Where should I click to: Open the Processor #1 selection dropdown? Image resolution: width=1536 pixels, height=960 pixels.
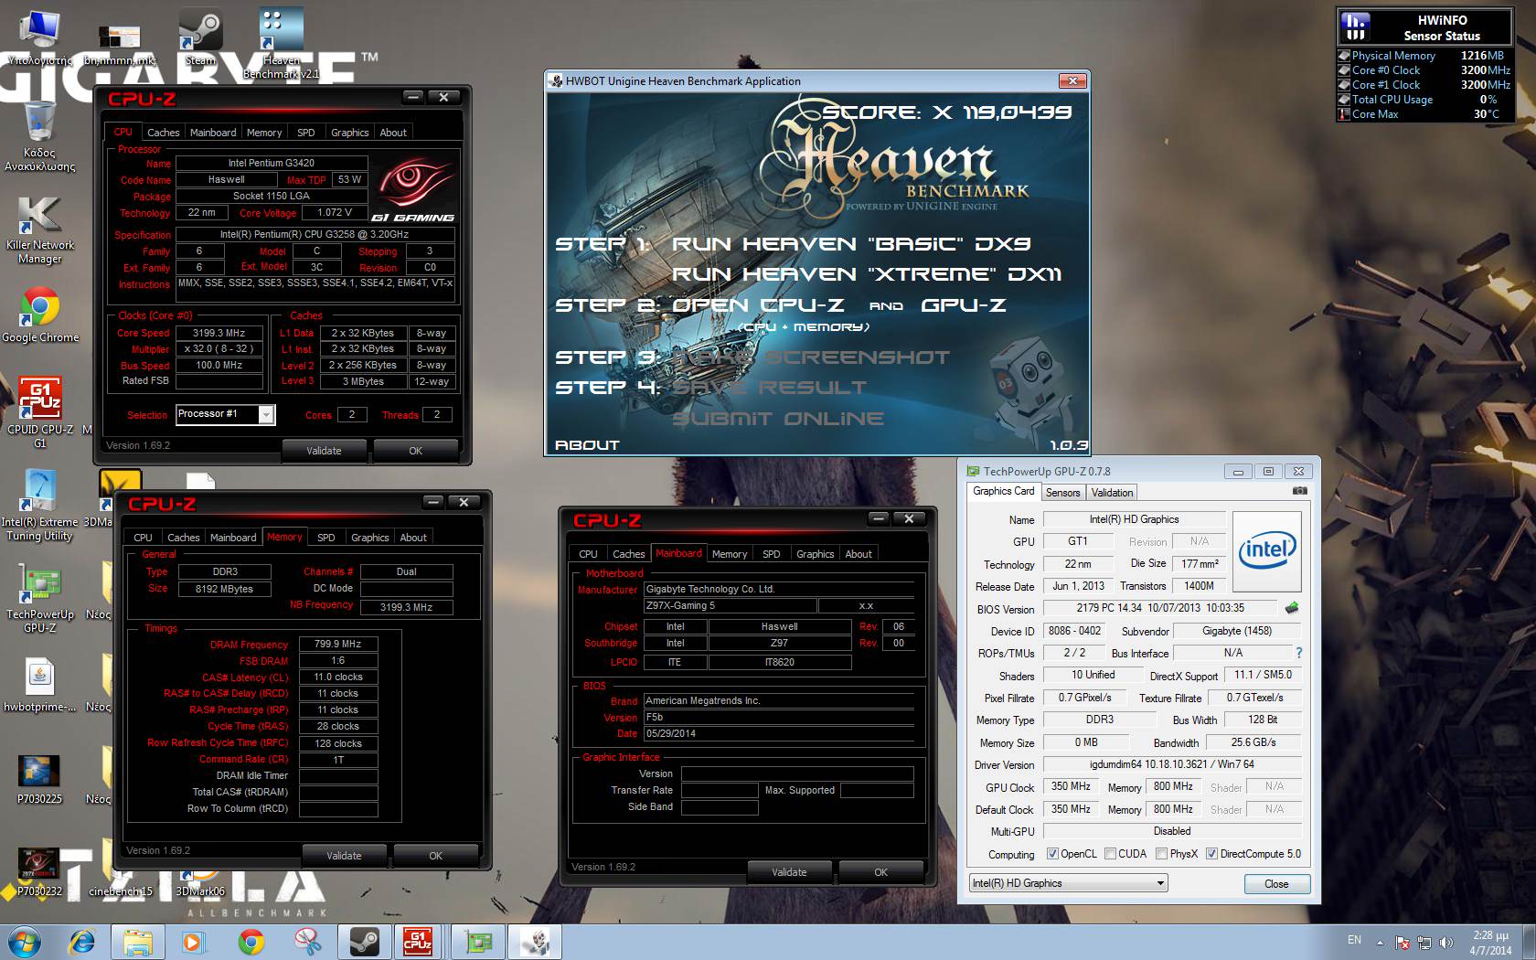coord(266,415)
